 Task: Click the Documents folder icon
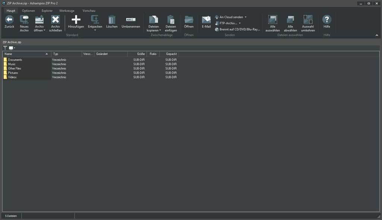5,60
